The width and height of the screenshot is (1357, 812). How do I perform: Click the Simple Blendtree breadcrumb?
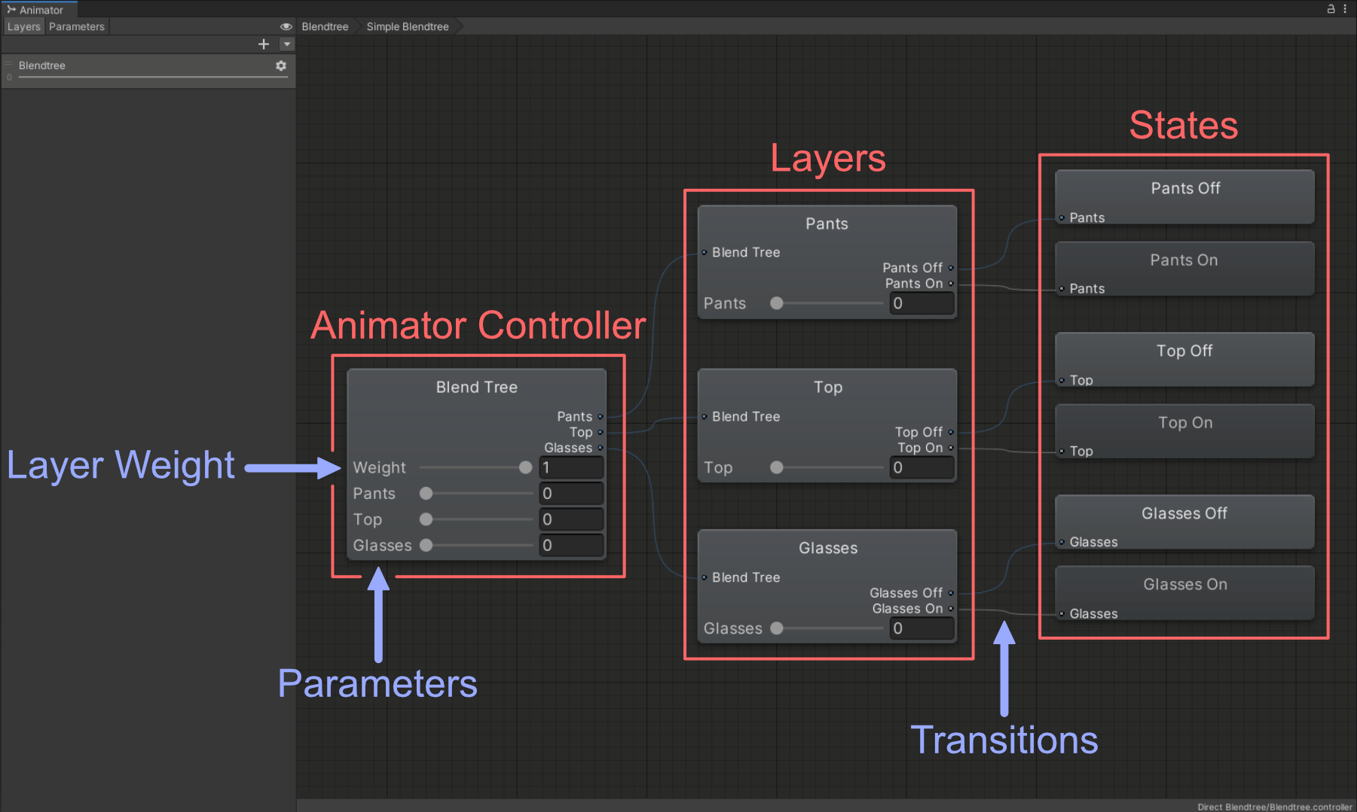[x=408, y=26]
